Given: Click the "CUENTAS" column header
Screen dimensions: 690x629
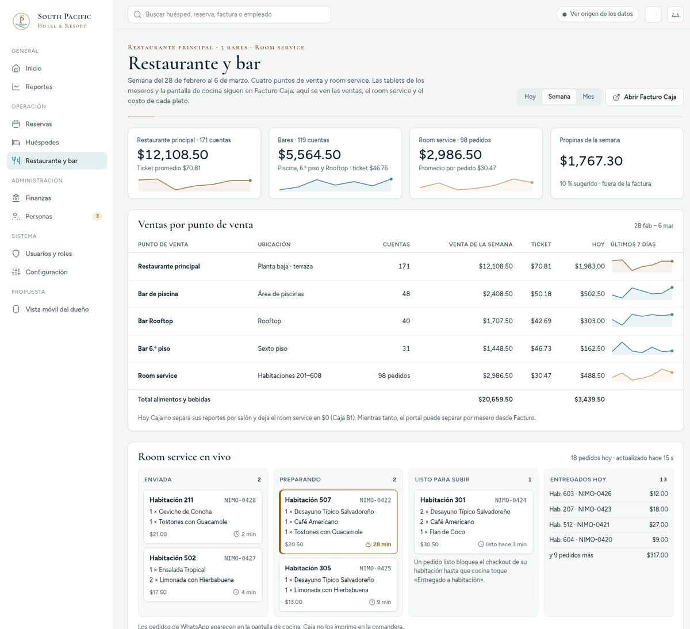Looking at the screenshot, I should (x=396, y=244).
